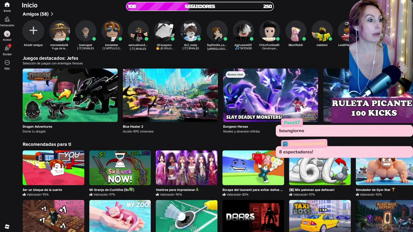Open Blue Heater 2 game thumbnail
Viewport: 413px width, 232px height.
pyautogui.click(x=170, y=95)
